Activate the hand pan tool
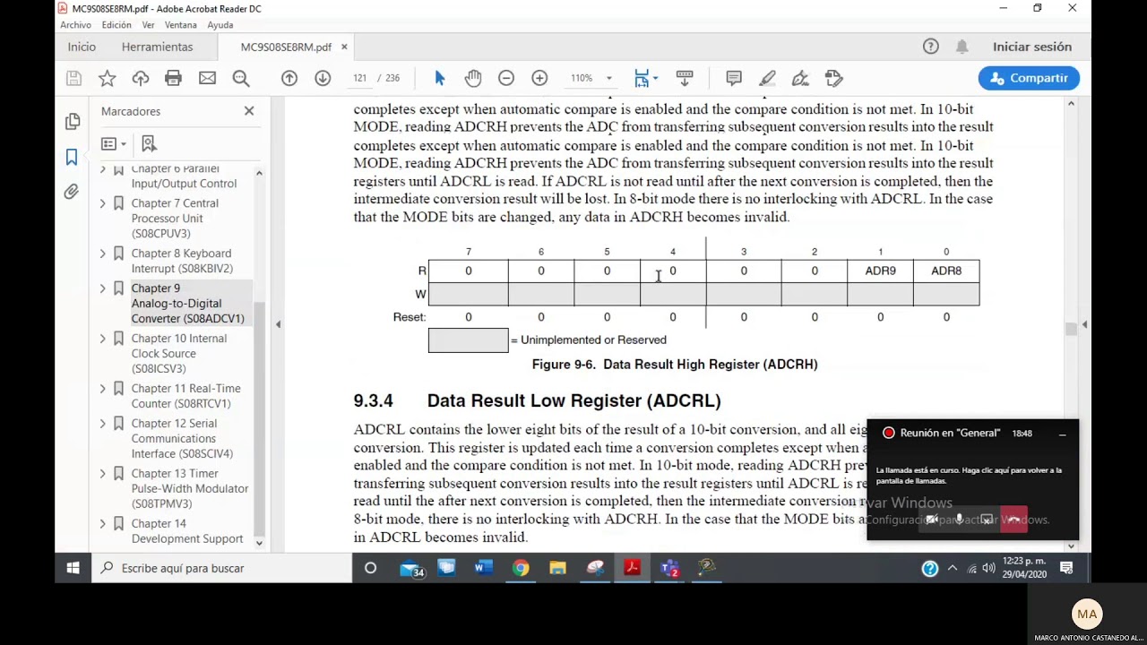 (473, 78)
